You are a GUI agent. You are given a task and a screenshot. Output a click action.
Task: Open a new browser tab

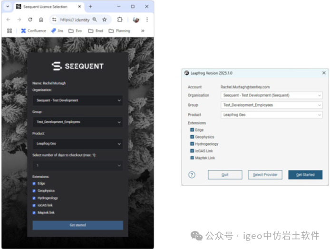coord(90,7)
